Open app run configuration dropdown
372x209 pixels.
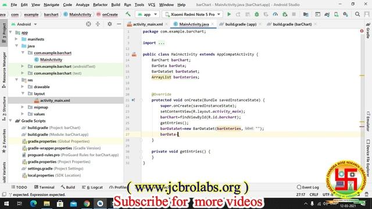[147, 15]
